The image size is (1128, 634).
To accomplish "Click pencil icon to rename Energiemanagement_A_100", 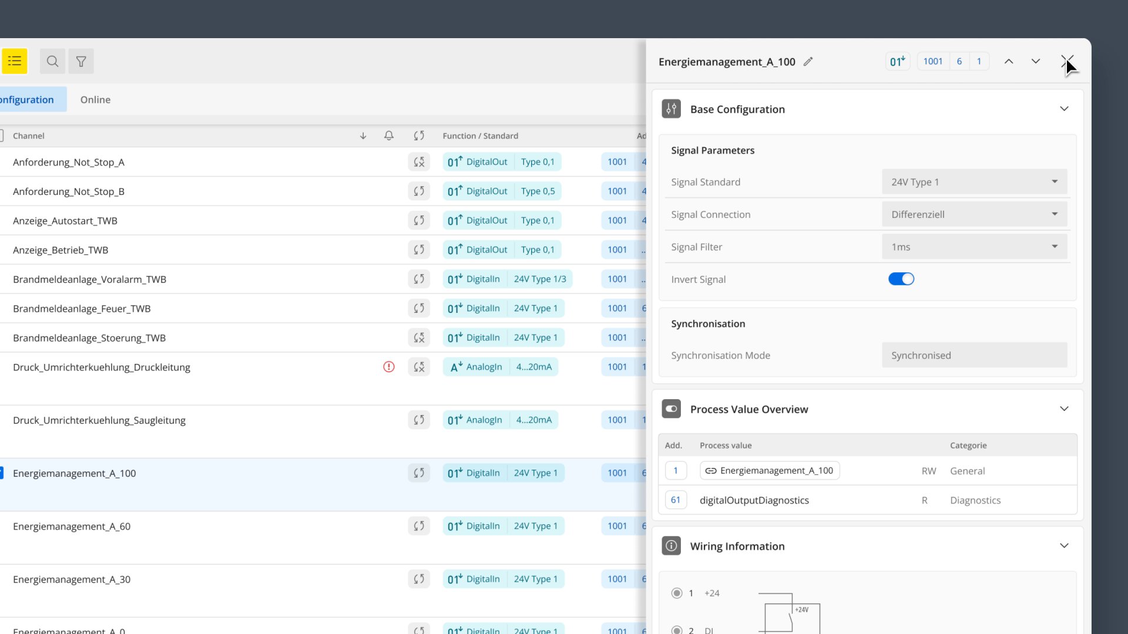I will (808, 62).
